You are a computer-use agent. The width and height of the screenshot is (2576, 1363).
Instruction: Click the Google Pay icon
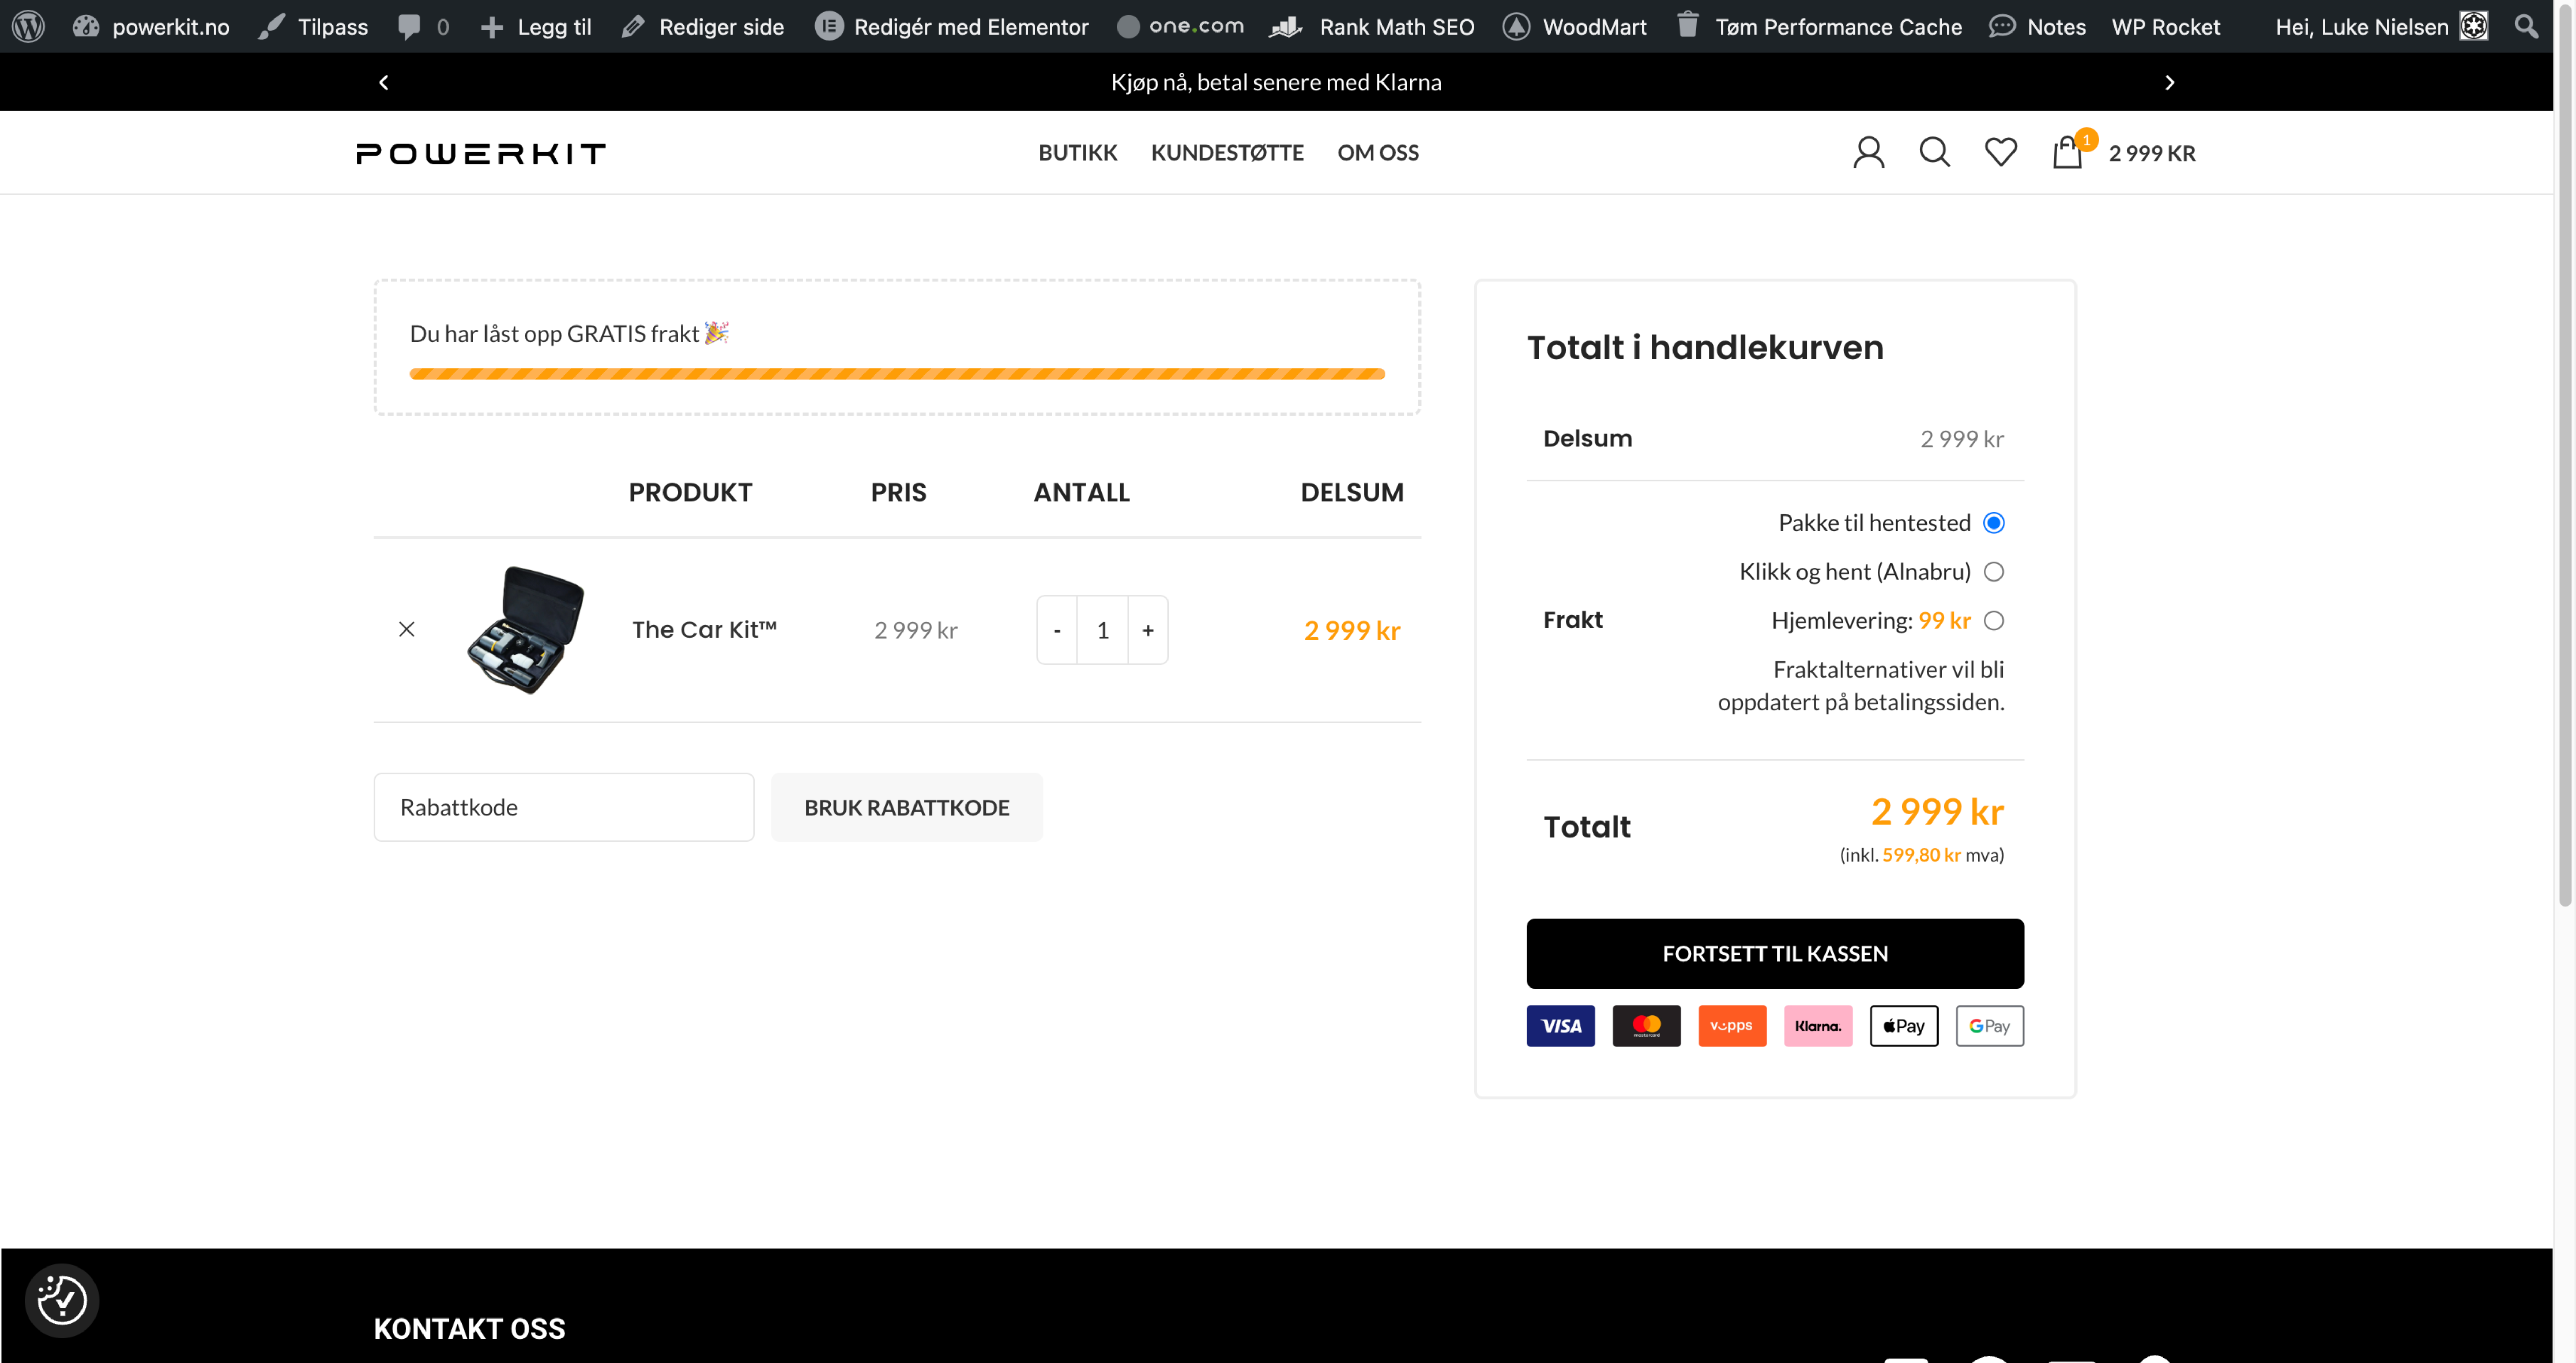pos(1990,1026)
